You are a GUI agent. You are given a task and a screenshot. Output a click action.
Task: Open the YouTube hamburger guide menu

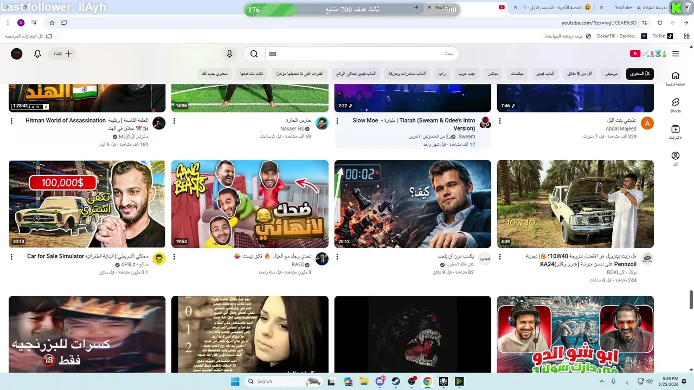click(x=675, y=54)
